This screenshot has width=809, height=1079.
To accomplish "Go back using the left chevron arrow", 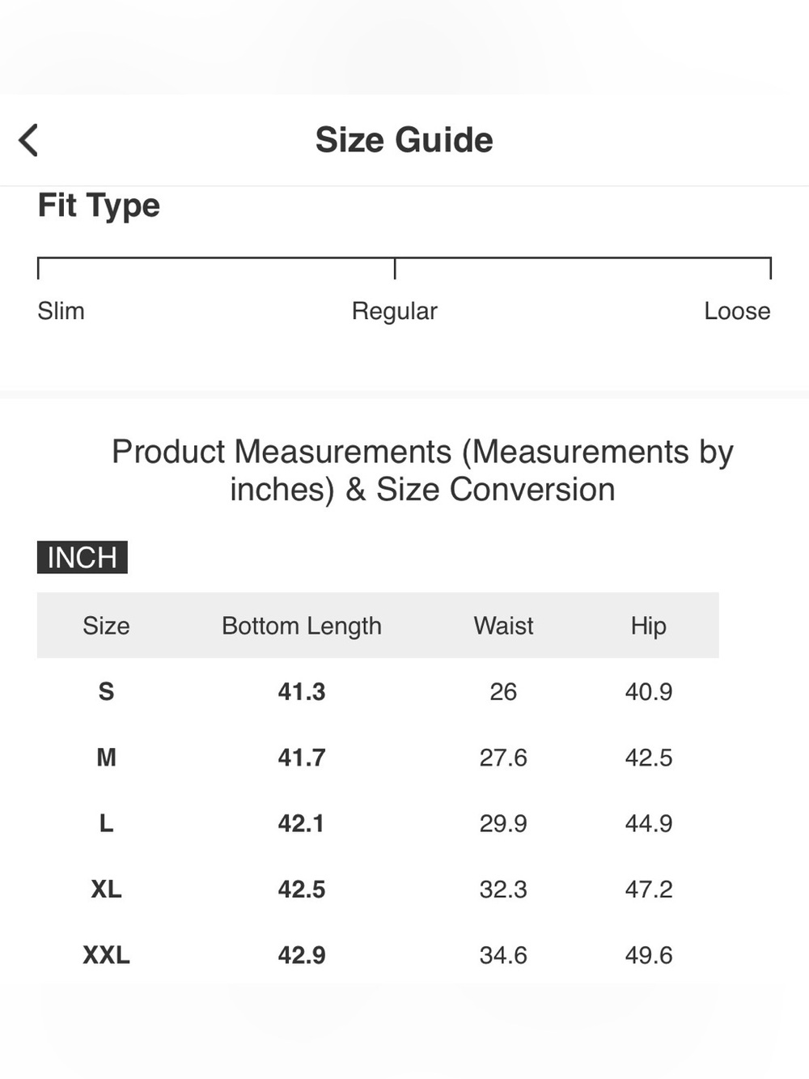I will pos(28,140).
